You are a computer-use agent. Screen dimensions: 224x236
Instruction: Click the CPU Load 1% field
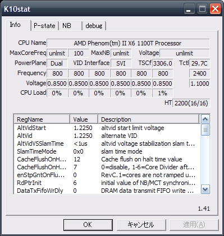[163, 93]
